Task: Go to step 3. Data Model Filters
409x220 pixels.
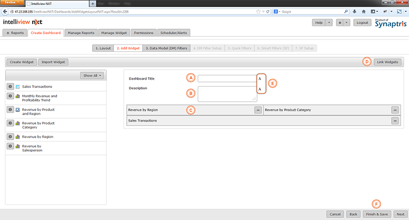Action: pos(167,48)
